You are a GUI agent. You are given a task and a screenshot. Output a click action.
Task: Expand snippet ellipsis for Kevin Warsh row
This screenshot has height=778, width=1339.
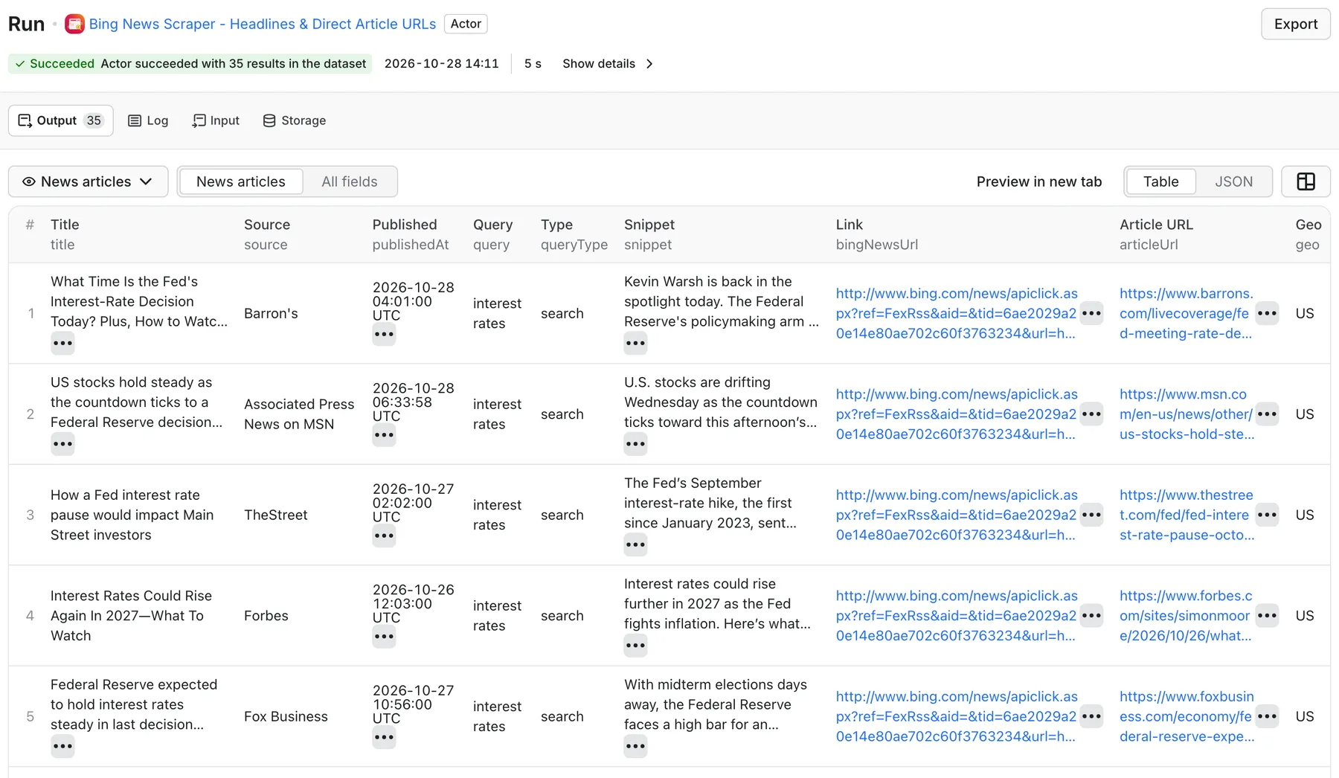pos(635,344)
